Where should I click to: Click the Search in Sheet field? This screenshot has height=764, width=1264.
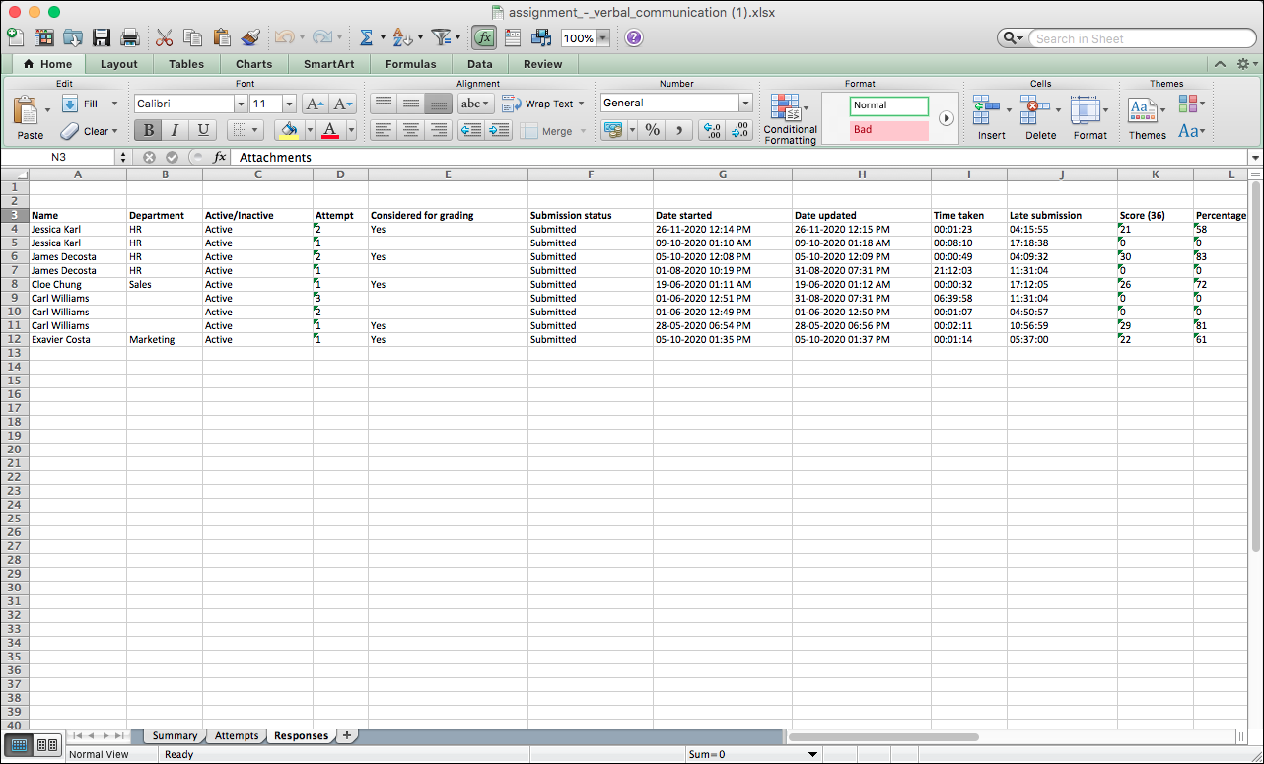[x=1141, y=38]
